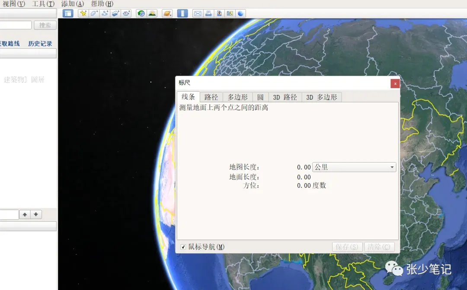This screenshot has height=290, width=467.
Task: Show historical imagery with the clock icon
Action: tap(141, 13)
